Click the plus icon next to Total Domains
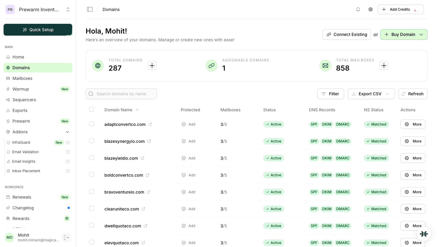This screenshot has width=437, height=247. [x=152, y=66]
